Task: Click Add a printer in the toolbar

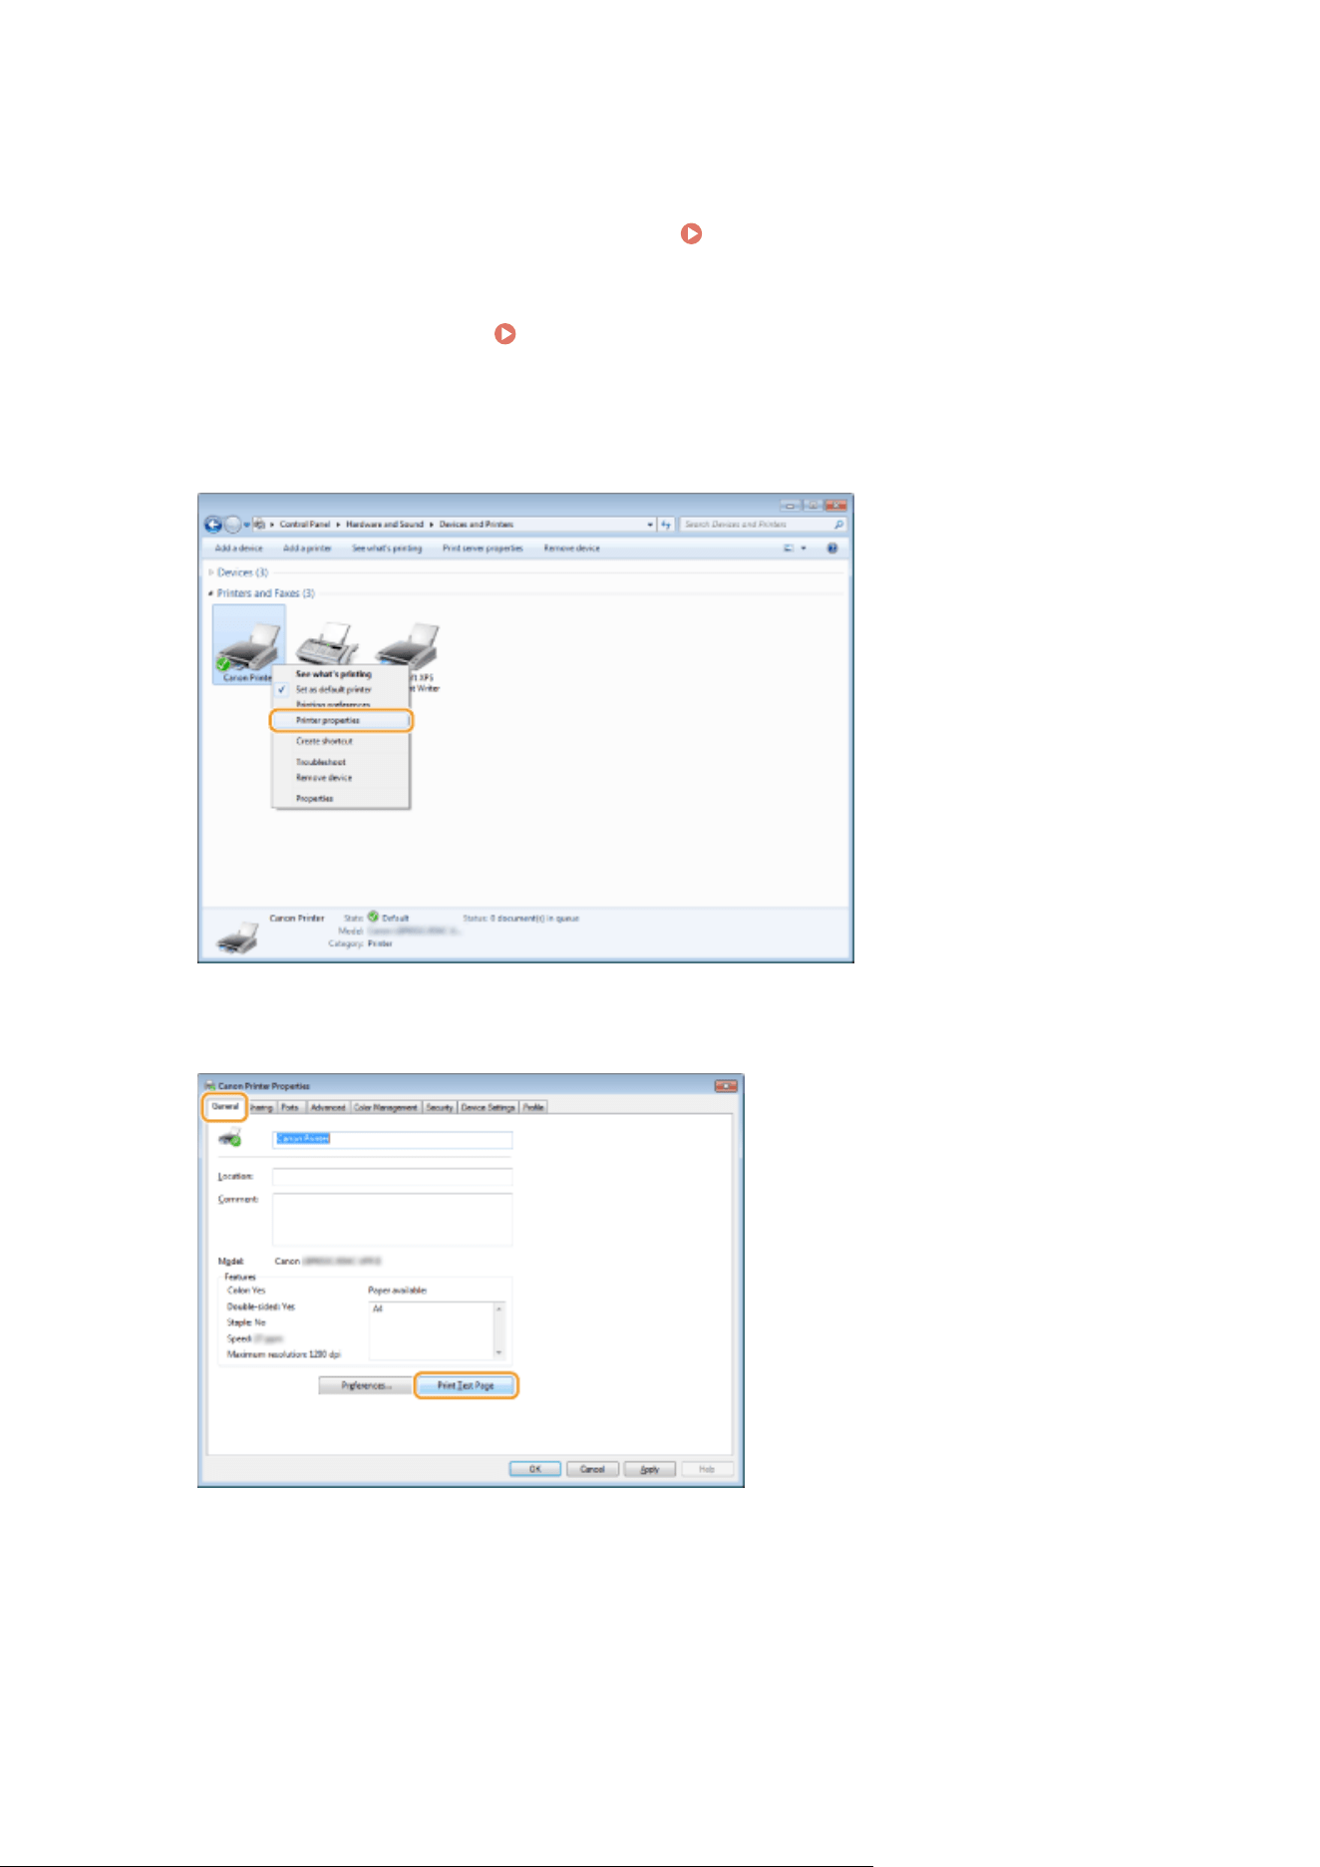Action: 307,549
